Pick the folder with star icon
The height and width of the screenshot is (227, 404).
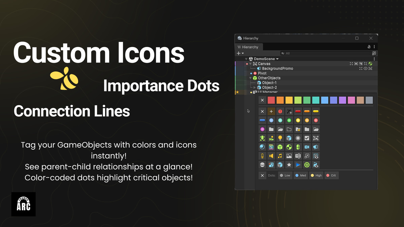pos(298,129)
